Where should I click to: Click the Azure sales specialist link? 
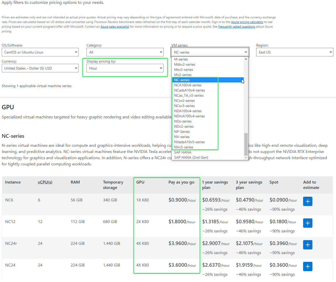click(115, 27)
